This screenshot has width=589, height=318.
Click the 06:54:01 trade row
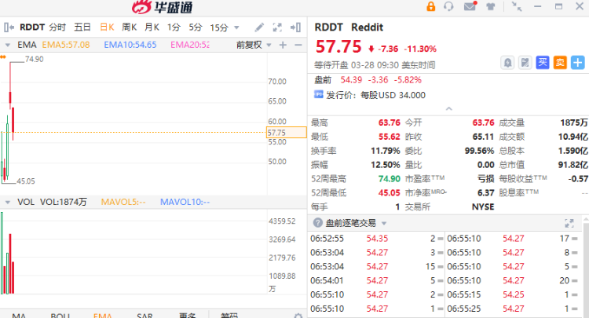pyautogui.click(x=377, y=280)
